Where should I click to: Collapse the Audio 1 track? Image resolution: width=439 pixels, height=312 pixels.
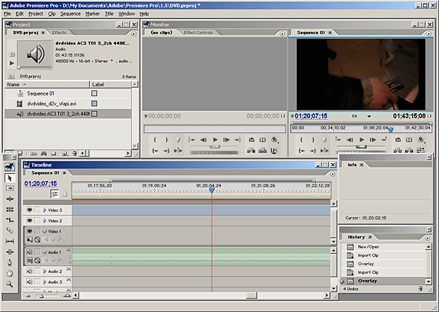pyautogui.click(x=44, y=253)
